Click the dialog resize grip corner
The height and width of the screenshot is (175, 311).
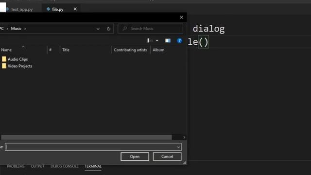[185, 163]
